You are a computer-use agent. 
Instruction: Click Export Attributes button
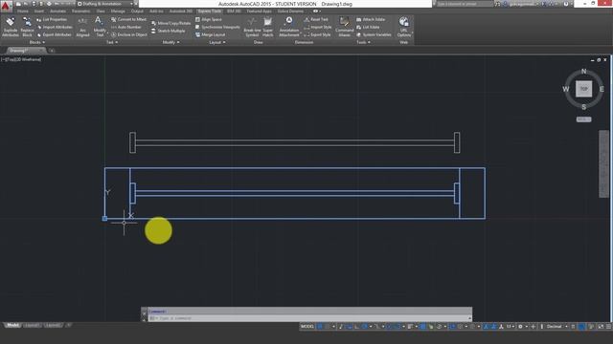coord(54,34)
